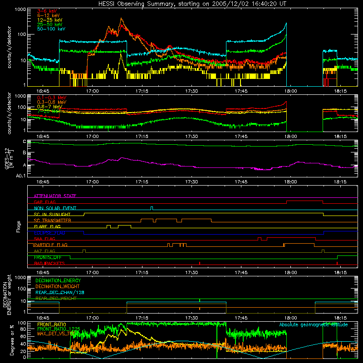Click the FRONT_RATIO_1225 legend label
Viewport: 363px width, 363px height.
59,329
